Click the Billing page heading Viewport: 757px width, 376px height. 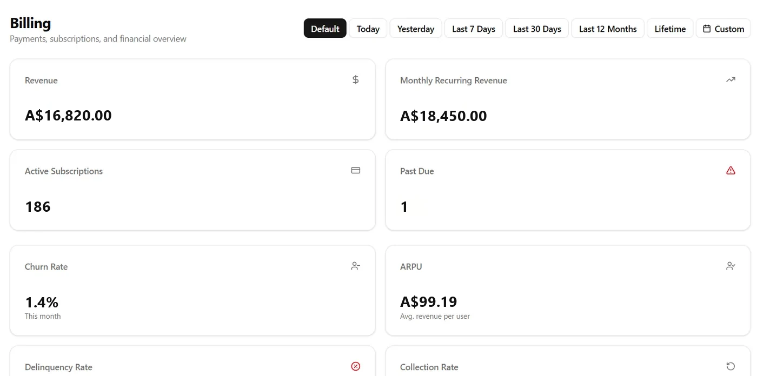coord(30,23)
